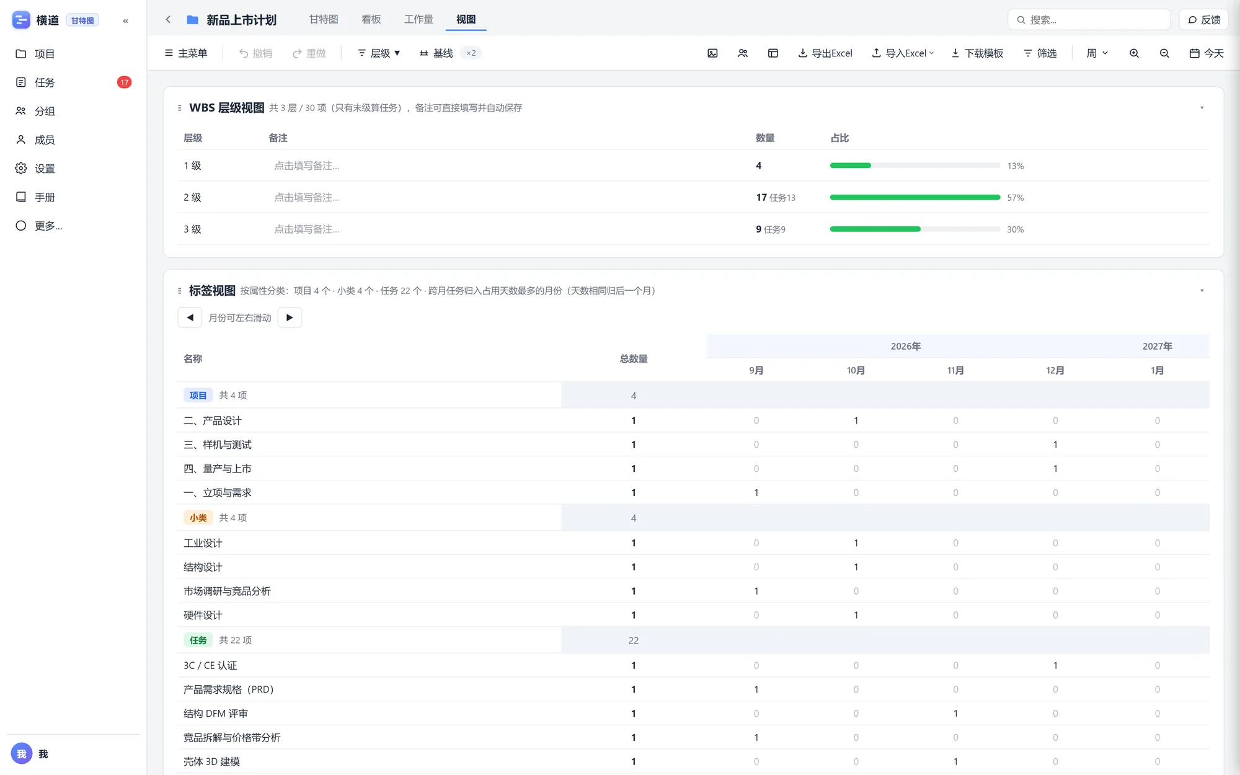Screen dimensions: 1240x775
Task: Collapse the WBS 层级视图 panel arrow
Action: (1202, 108)
